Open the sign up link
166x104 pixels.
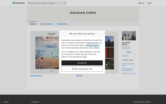pos(141,3)
